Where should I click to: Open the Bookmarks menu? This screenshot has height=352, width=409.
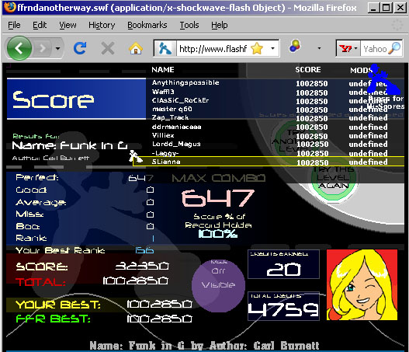pos(147,25)
